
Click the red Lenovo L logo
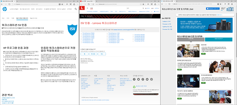point(82,8)
